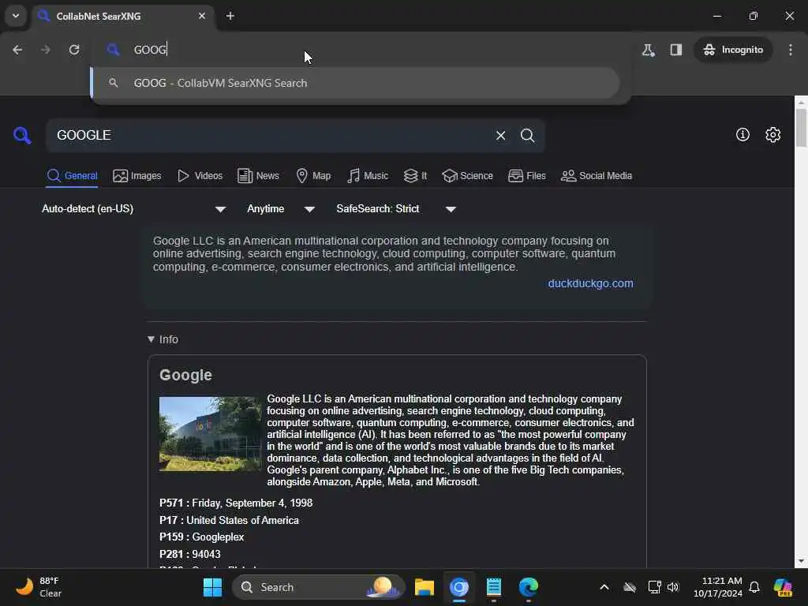Reload the current page

(74, 50)
